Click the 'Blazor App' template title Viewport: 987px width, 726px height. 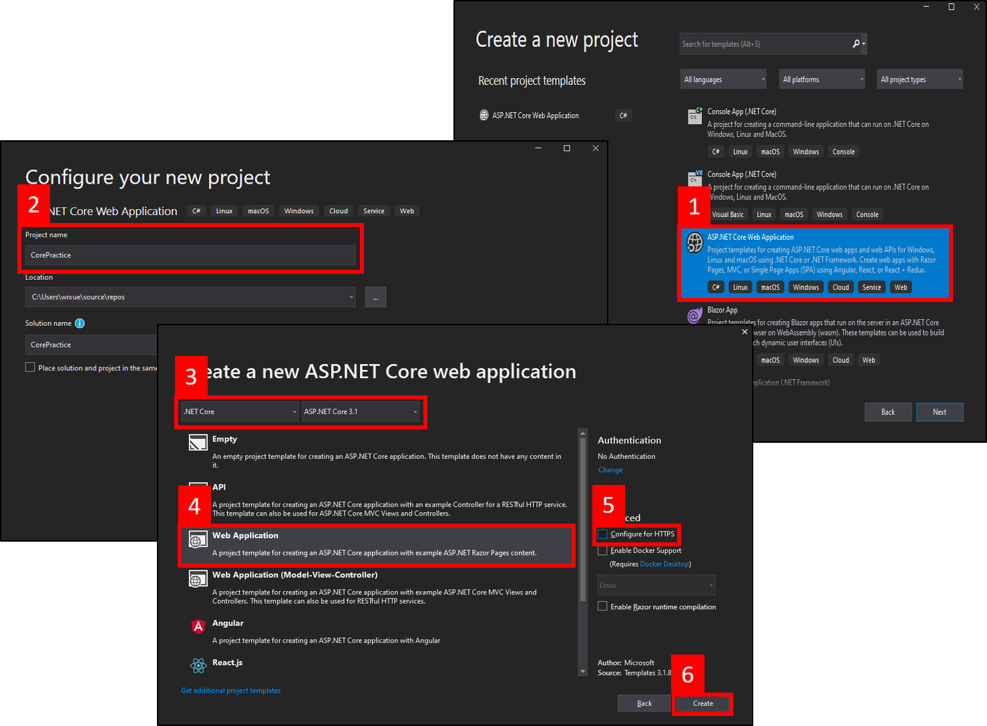[723, 310]
